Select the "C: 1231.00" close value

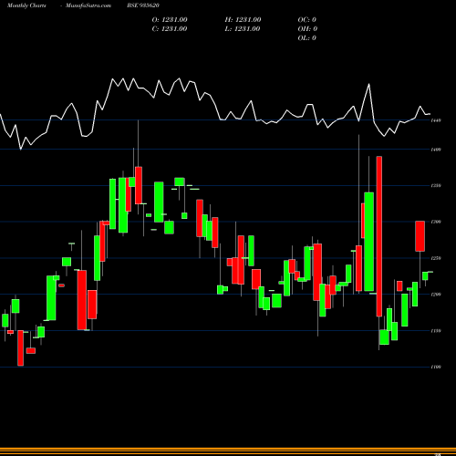170,29
